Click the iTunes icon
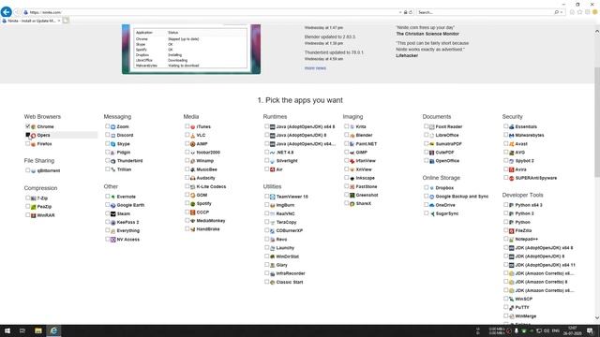600x337 pixels. click(193, 127)
